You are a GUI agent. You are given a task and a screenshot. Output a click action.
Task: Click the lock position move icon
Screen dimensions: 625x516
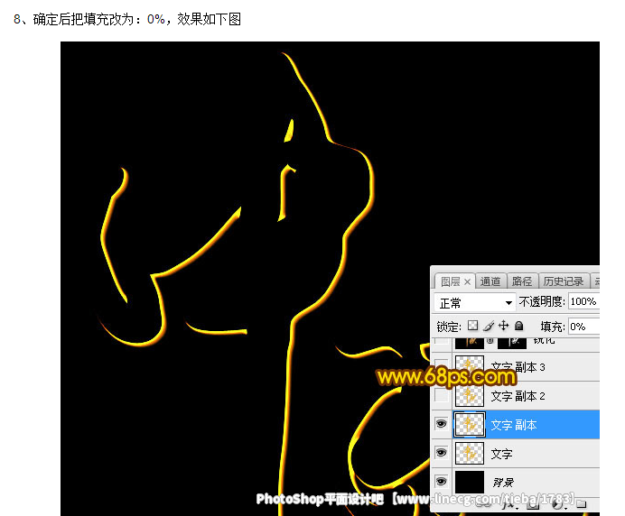click(x=503, y=326)
